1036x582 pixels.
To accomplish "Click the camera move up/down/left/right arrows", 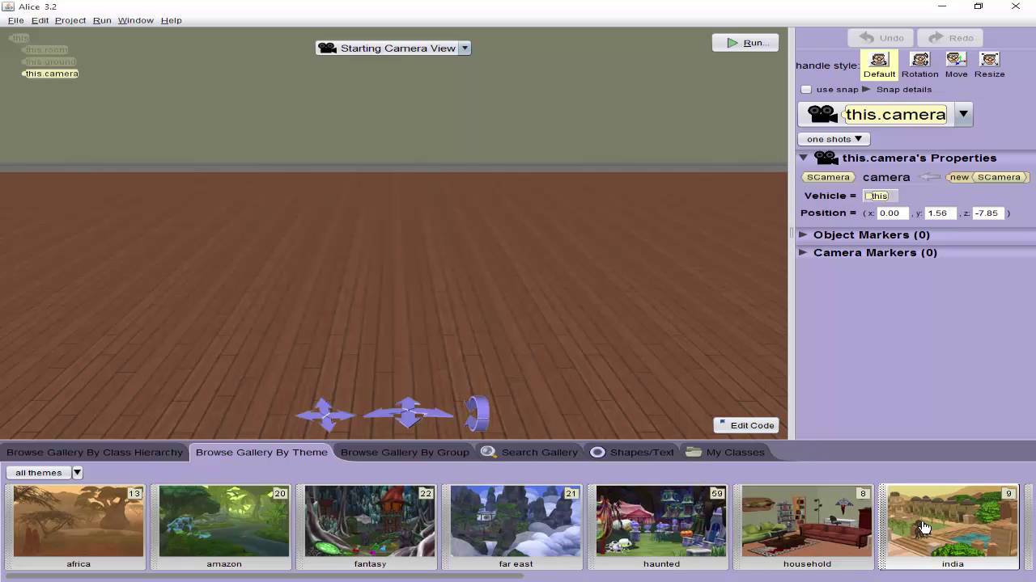I will pos(325,415).
